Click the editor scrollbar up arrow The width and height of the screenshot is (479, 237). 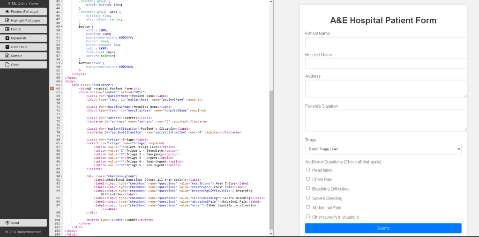coord(271,1)
